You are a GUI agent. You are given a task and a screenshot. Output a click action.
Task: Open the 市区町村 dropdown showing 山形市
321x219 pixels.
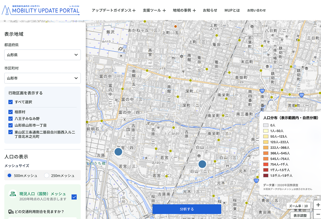[42, 78]
